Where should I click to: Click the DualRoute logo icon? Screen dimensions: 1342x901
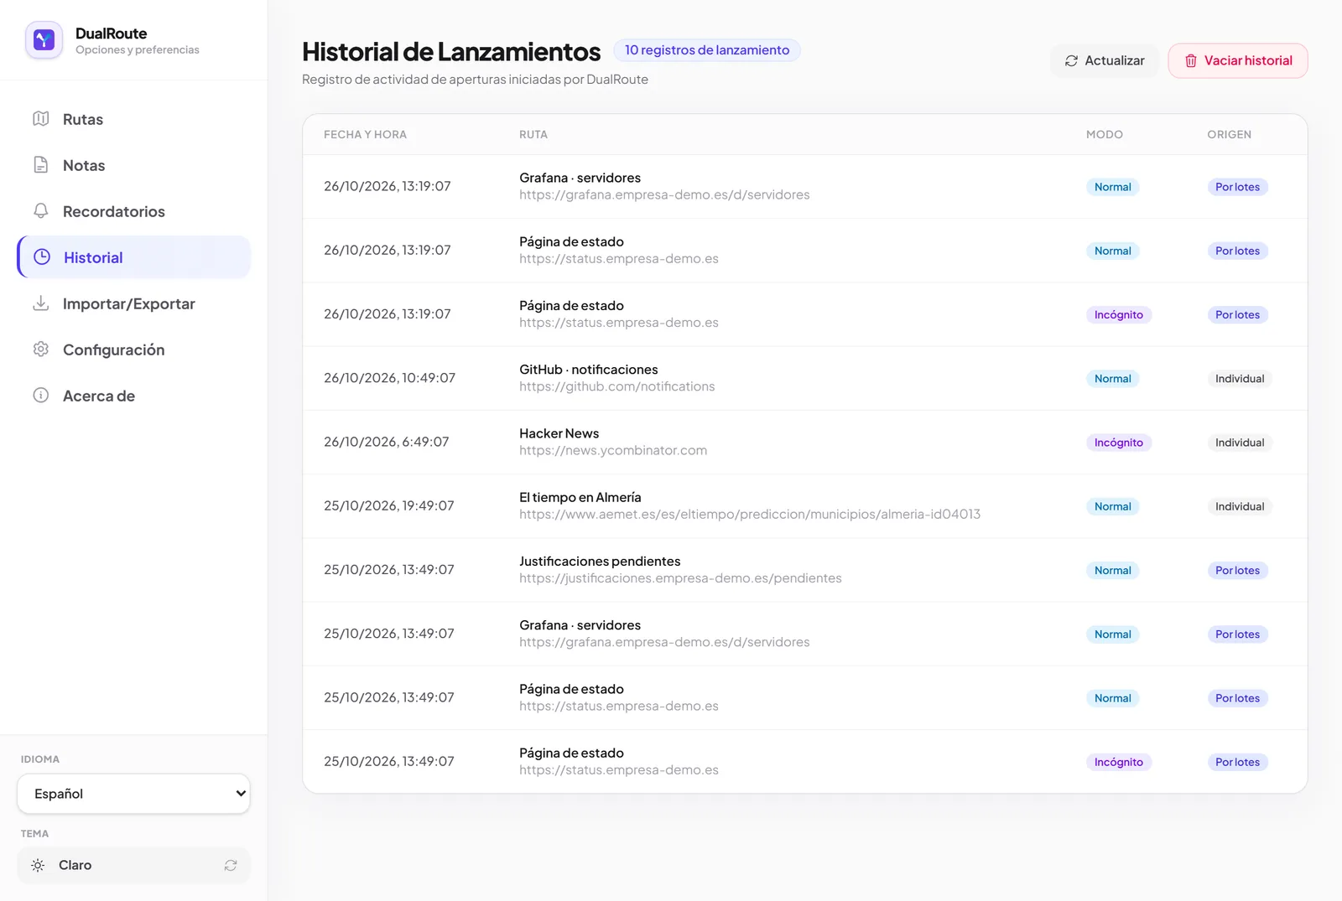(44, 40)
